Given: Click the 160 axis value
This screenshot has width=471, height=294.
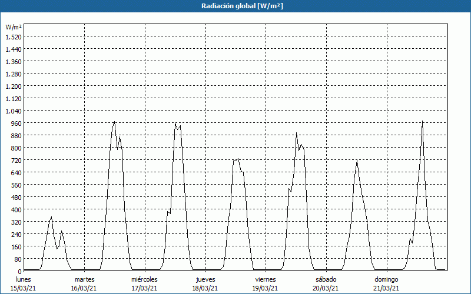Looking at the screenshot, I should pos(16,246).
